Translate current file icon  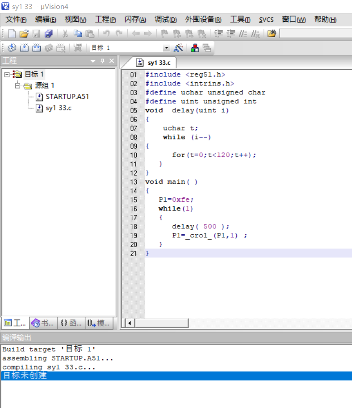pyautogui.click(x=12, y=48)
